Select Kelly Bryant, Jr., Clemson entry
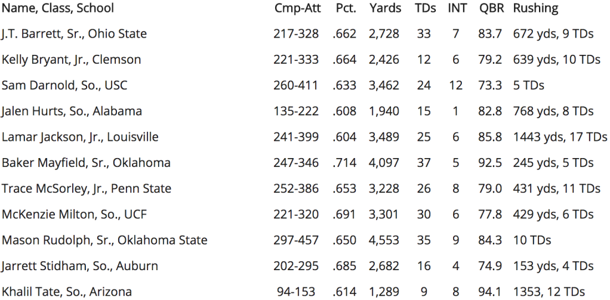The width and height of the screenshot is (610, 300). point(71,60)
